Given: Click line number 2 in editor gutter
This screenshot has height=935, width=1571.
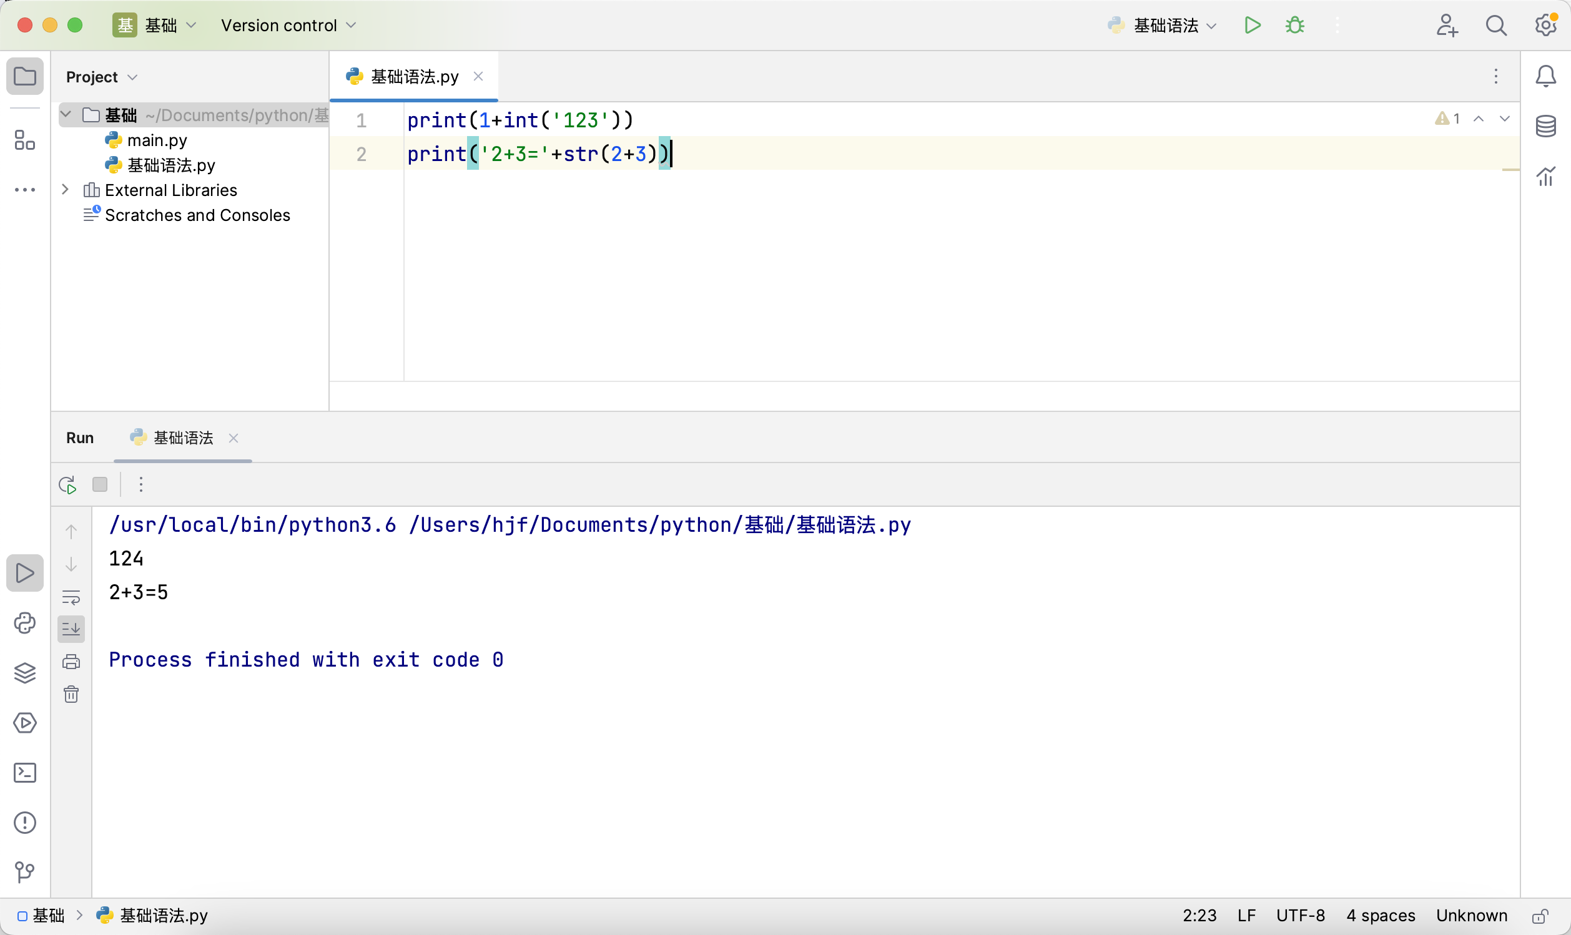Looking at the screenshot, I should (x=361, y=154).
